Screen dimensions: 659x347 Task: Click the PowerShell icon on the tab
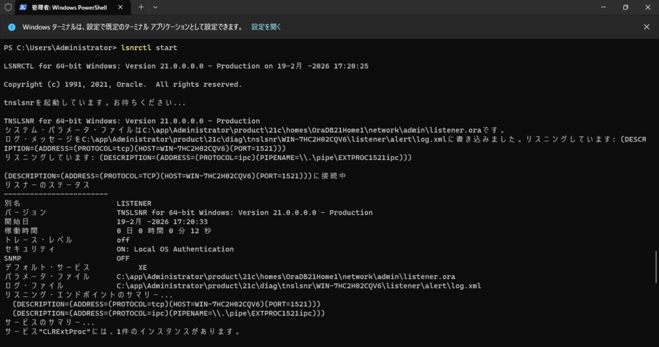(23, 7)
